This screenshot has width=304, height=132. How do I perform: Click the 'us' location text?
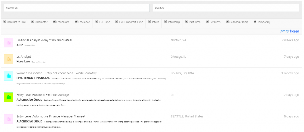pyautogui.click(x=172, y=95)
